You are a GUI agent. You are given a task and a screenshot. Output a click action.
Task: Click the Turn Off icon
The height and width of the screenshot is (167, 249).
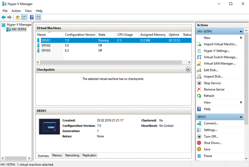pyautogui.click(x=199, y=137)
